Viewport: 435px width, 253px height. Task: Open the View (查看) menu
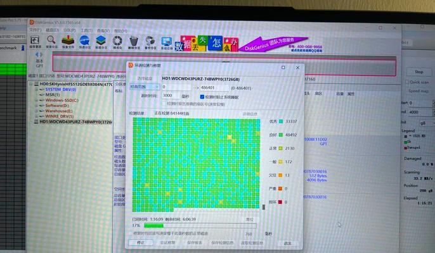[x=103, y=30]
